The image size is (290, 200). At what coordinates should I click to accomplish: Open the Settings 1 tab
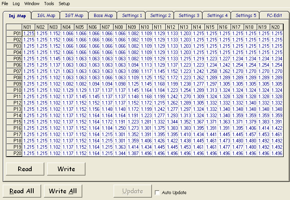132,15
